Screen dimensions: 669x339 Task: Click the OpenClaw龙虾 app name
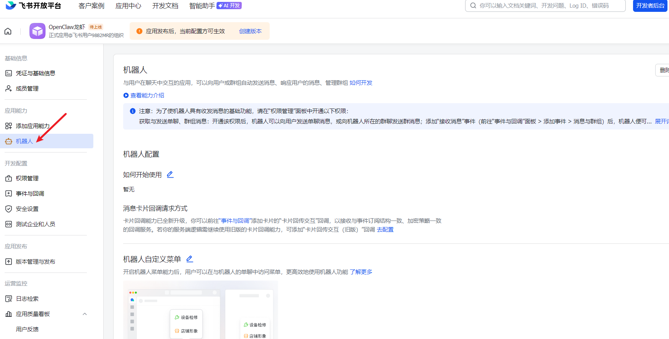coord(67,27)
